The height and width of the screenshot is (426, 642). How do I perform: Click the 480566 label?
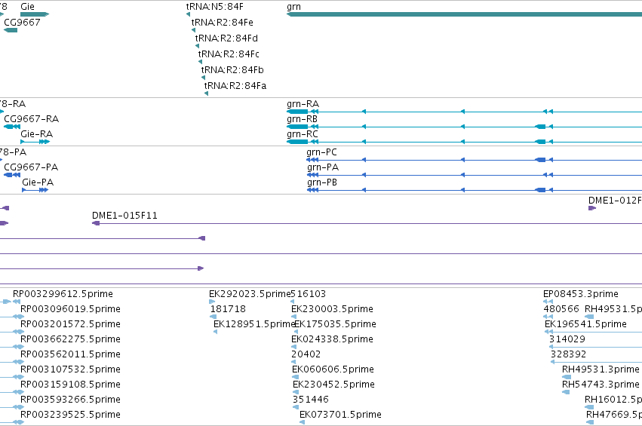tap(561, 309)
